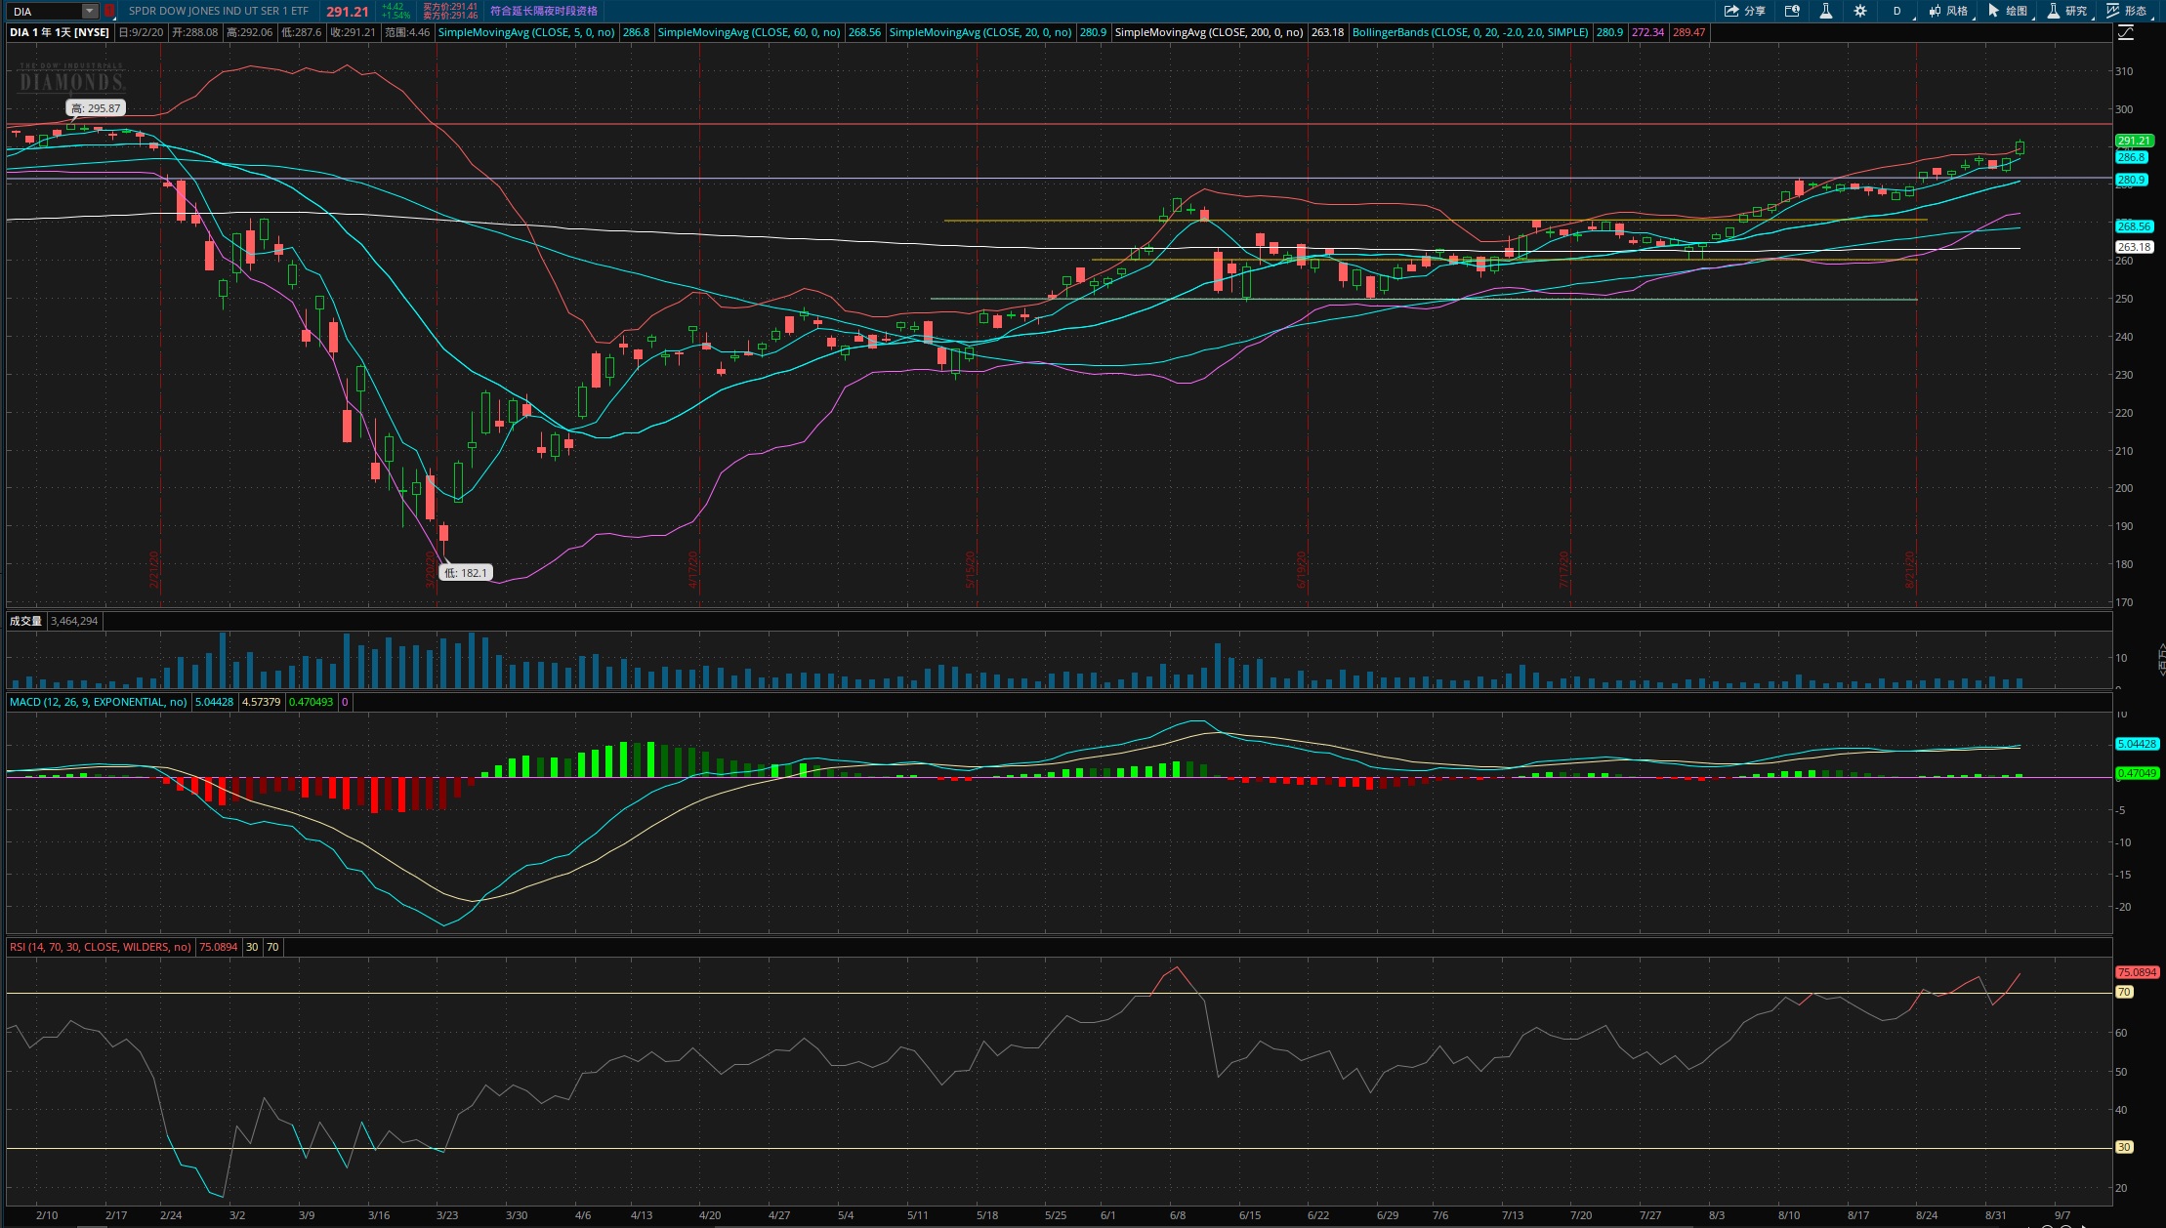Click the 8/31 date on time axis

point(1996,1215)
